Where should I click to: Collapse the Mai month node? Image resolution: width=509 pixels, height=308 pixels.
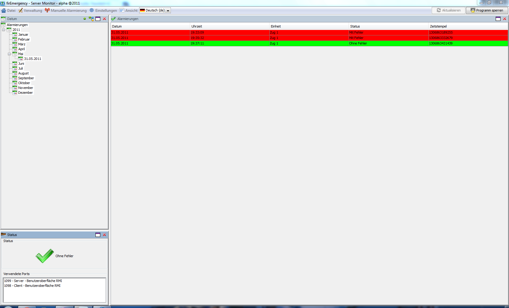(9, 54)
